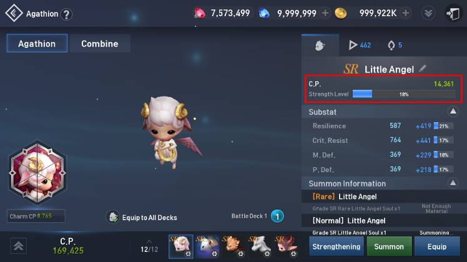This screenshot has height=262, width=467.
Task: Click the Strength Level progress bar
Action: click(404, 94)
